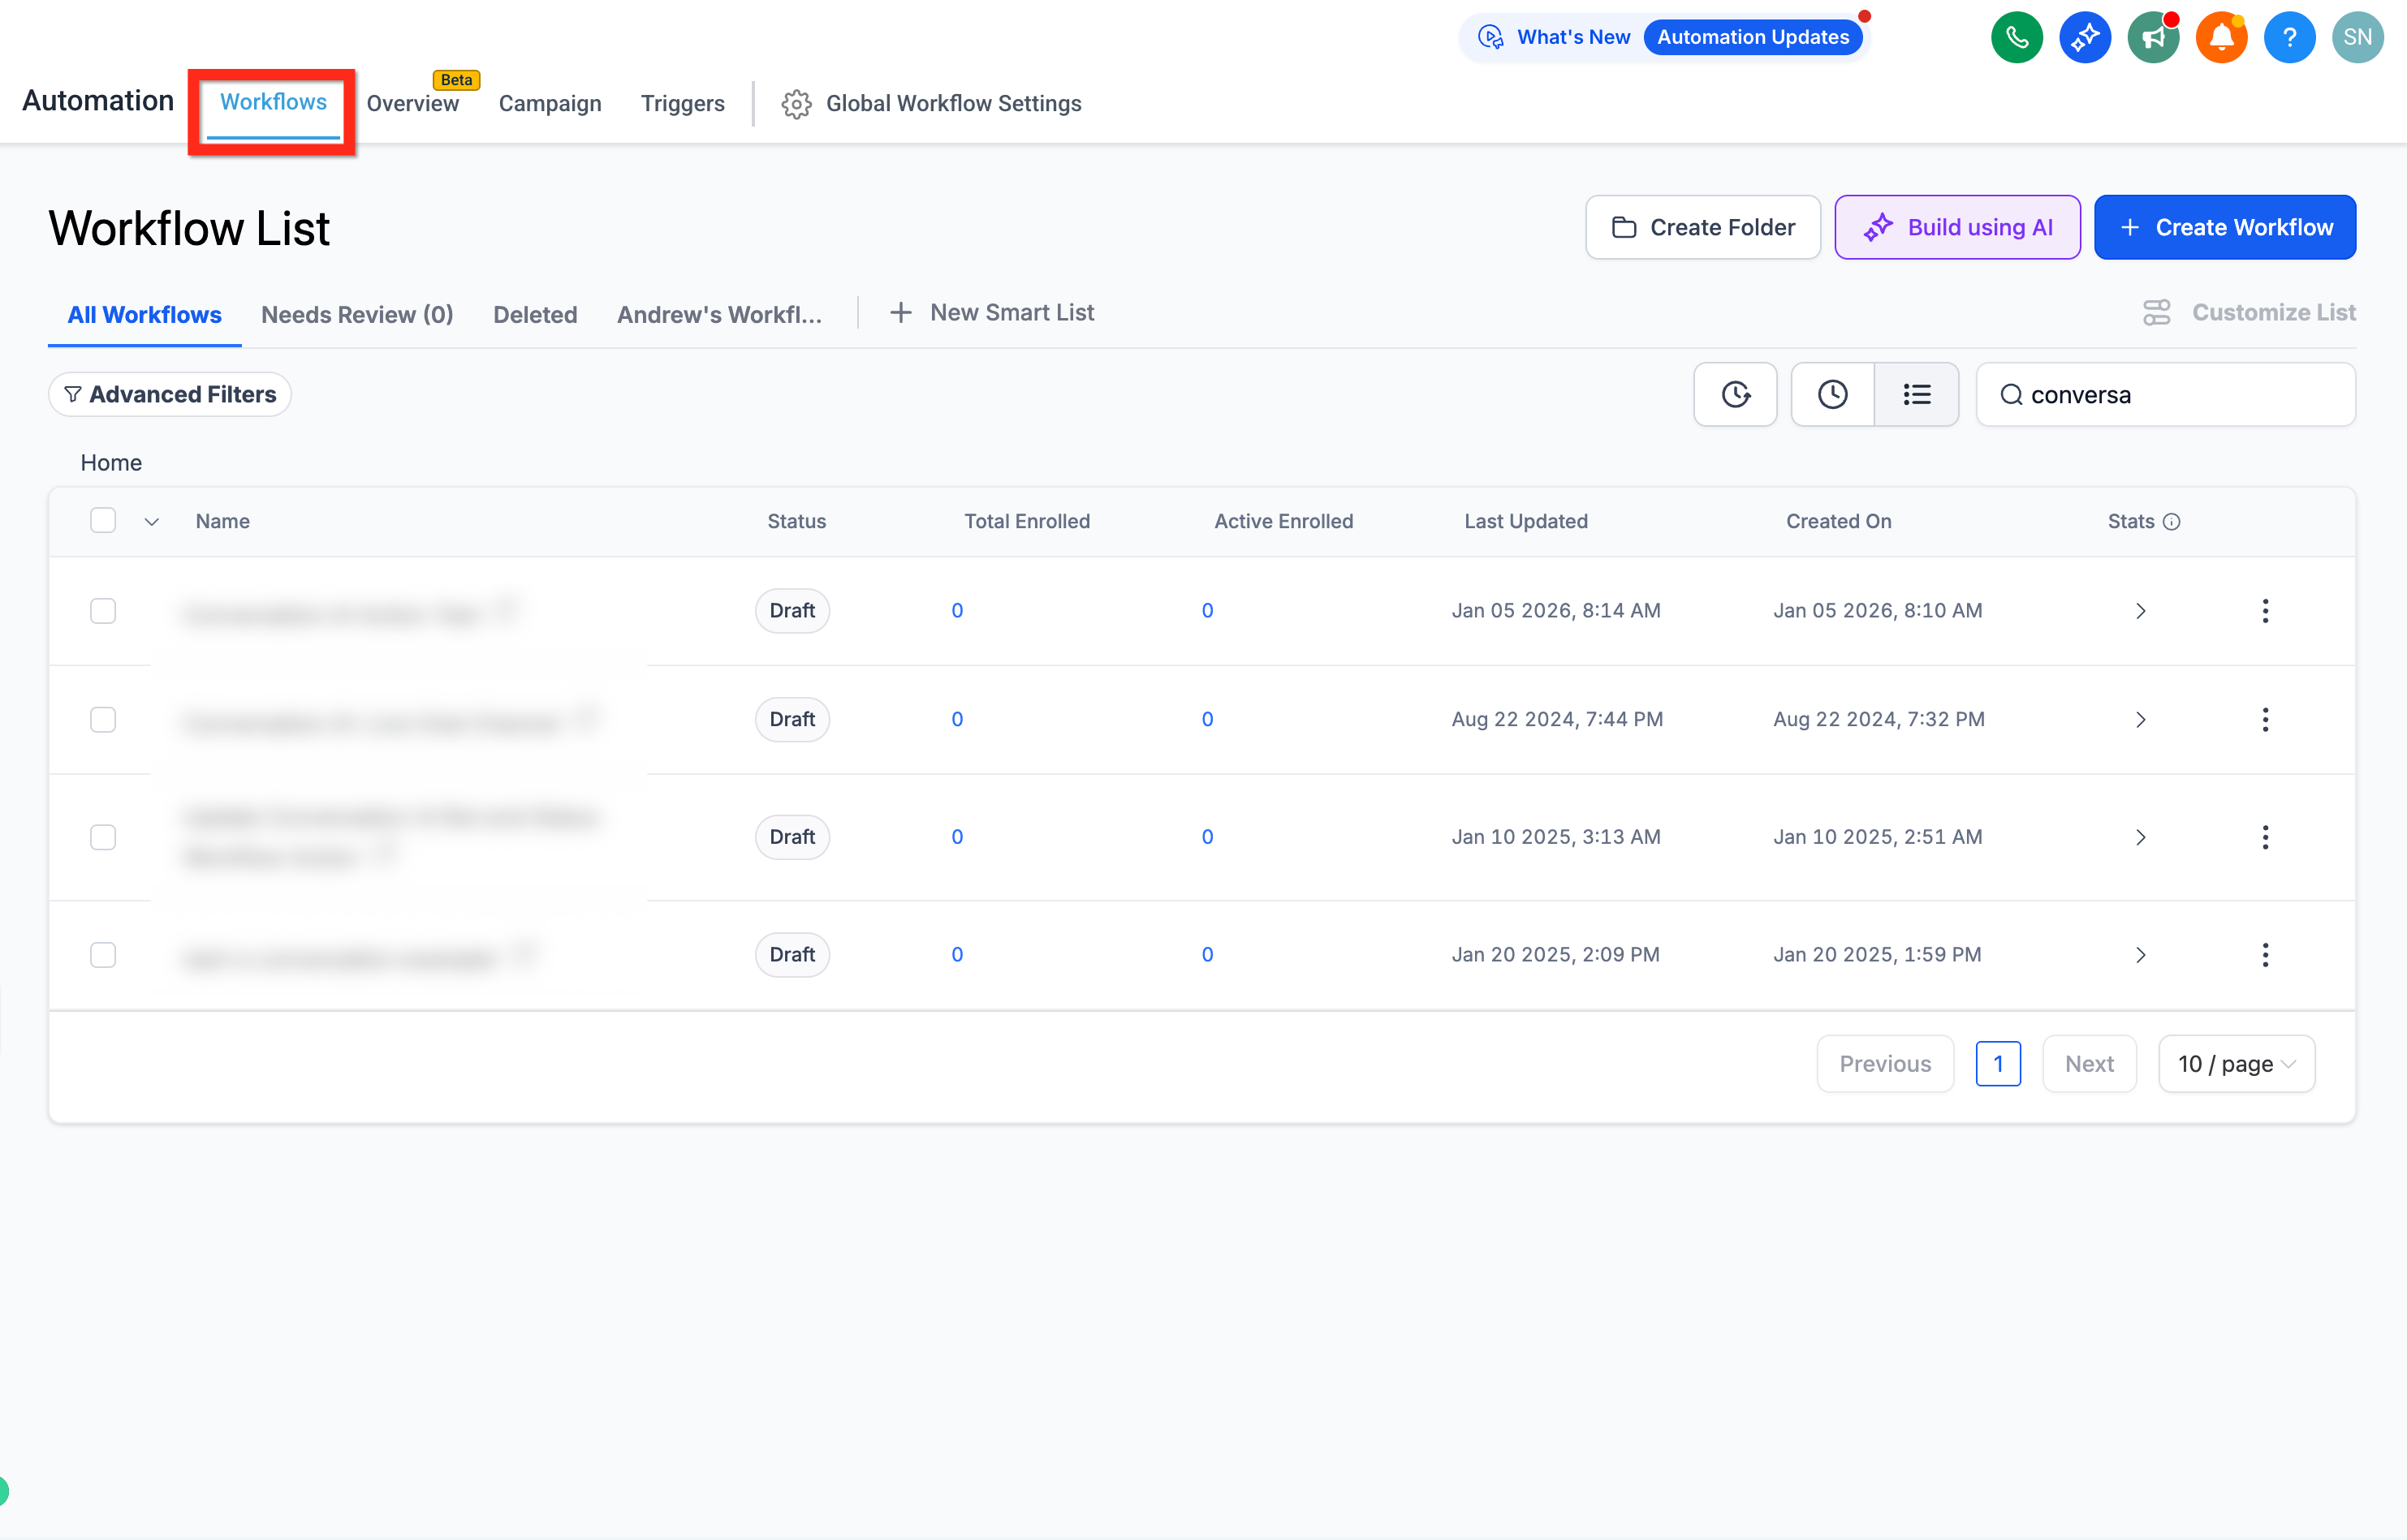Screen dimensions: 2407x1540
Task: Click the Previous page button
Action: (x=1885, y=1063)
